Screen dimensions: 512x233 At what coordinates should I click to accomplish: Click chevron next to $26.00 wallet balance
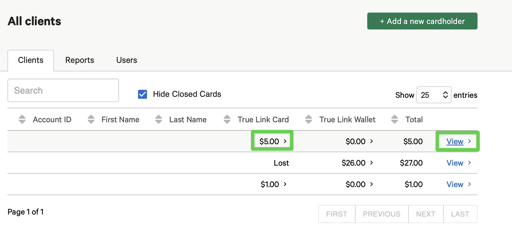pos(371,163)
